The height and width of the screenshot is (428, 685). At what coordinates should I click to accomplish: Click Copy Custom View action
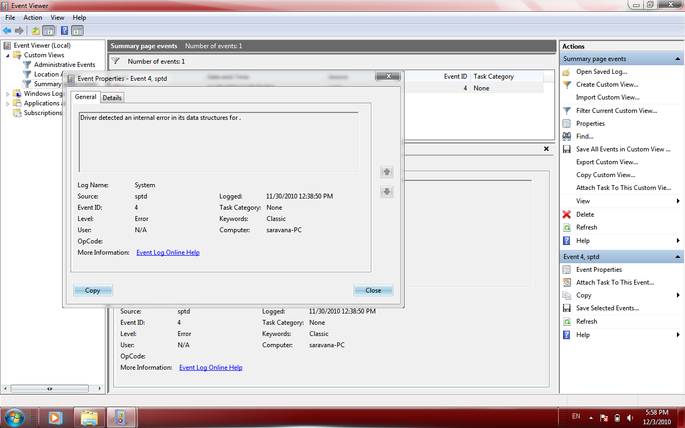pyautogui.click(x=606, y=175)
